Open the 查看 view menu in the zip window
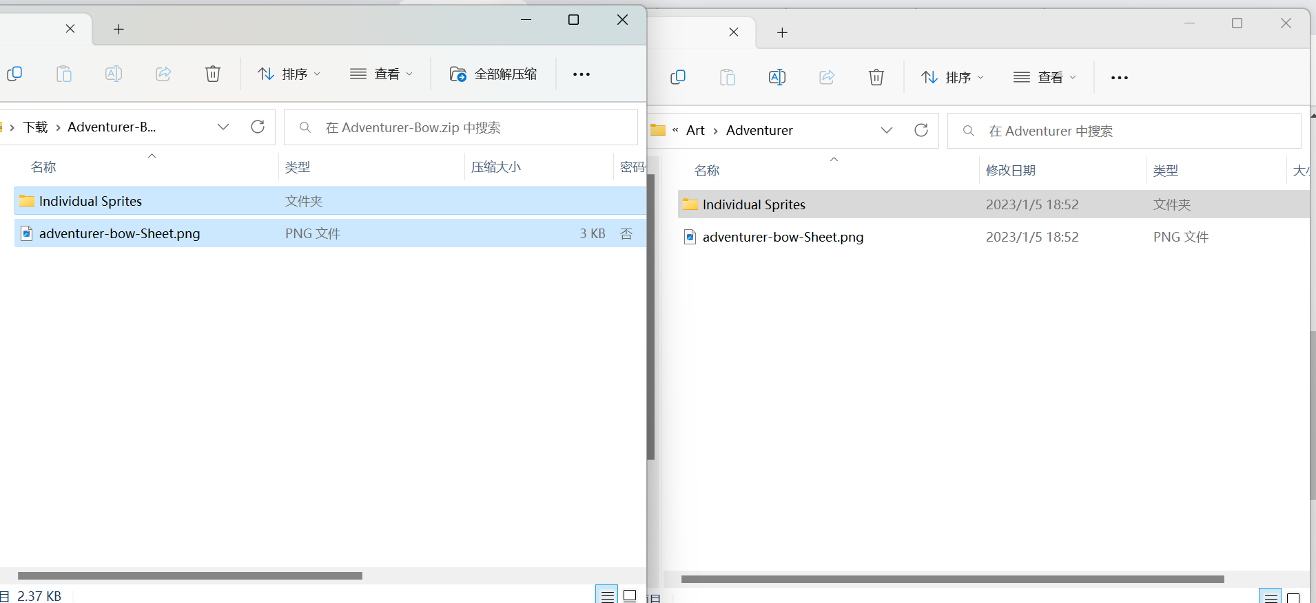This screenshot has width=1316, height=603. pyautogui.click(x=381, y=74)
